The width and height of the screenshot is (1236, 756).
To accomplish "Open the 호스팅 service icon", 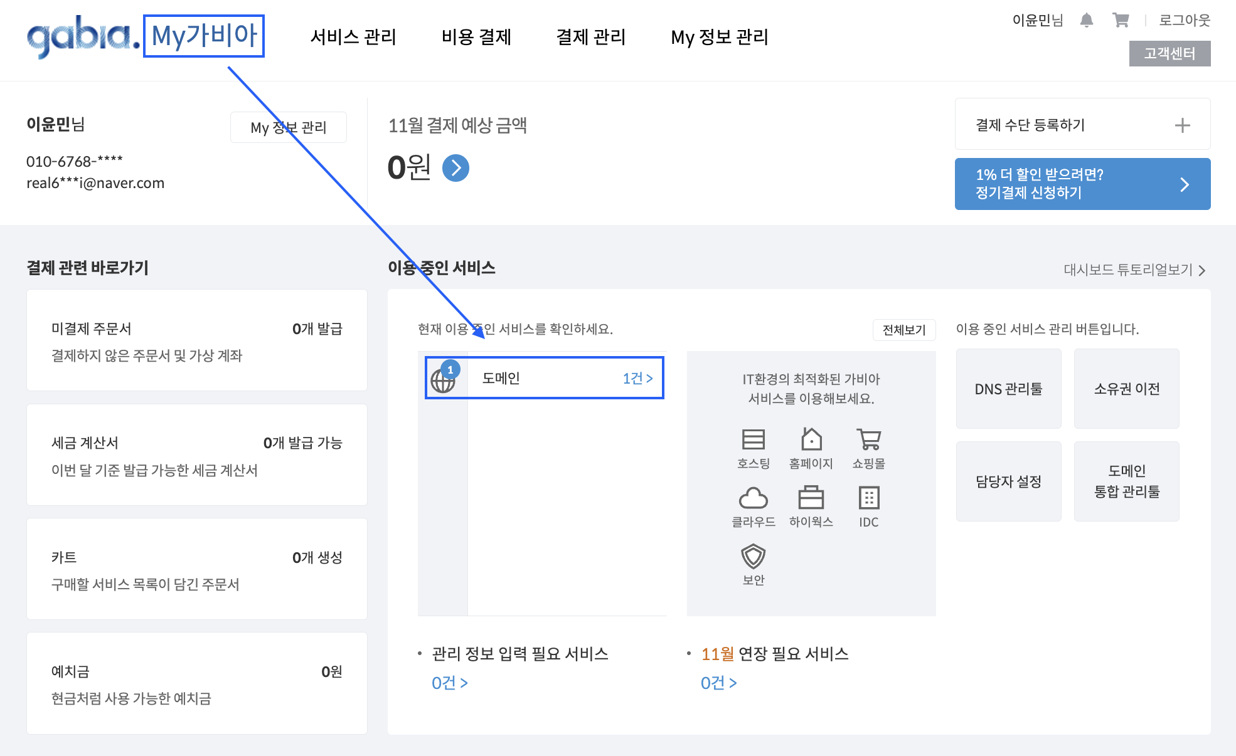I will point(753,449).
